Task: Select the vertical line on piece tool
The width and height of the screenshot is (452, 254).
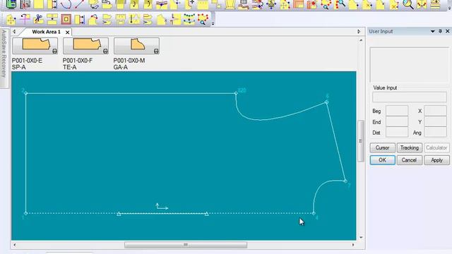Action: [x=134, y=20]
